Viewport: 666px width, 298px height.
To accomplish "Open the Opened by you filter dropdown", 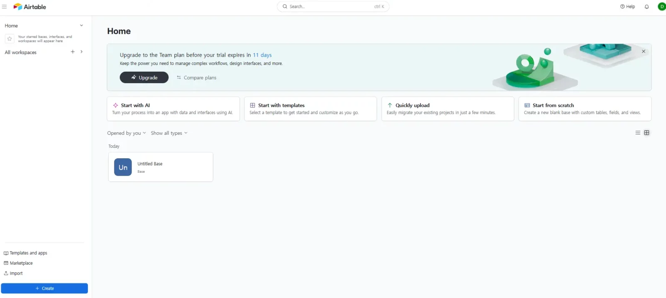I will click(127, 133).
